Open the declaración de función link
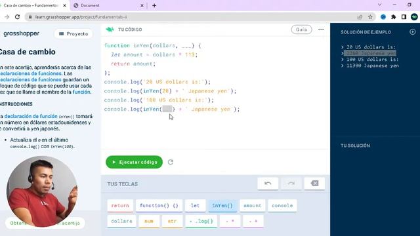Viewport: 420px width, 236px height. [x=31, y=116]
